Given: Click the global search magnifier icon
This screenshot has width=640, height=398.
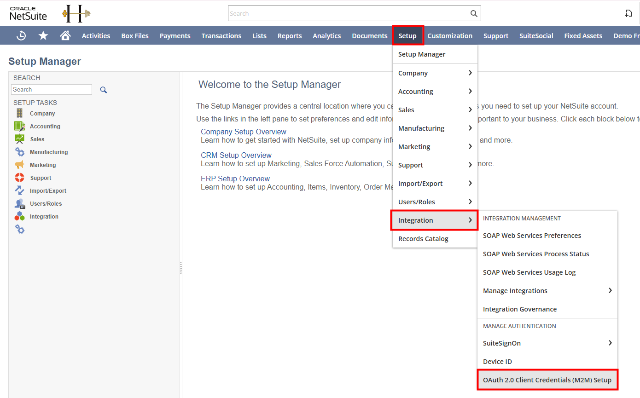Looking at the screenshot, I should pos(474,13).
